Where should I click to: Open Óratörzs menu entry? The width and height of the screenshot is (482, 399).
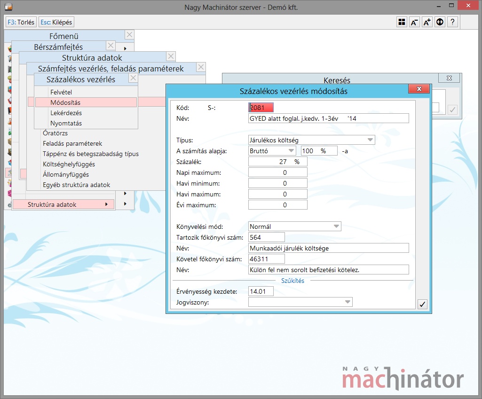pyautogui.click(x=55, y=133)
